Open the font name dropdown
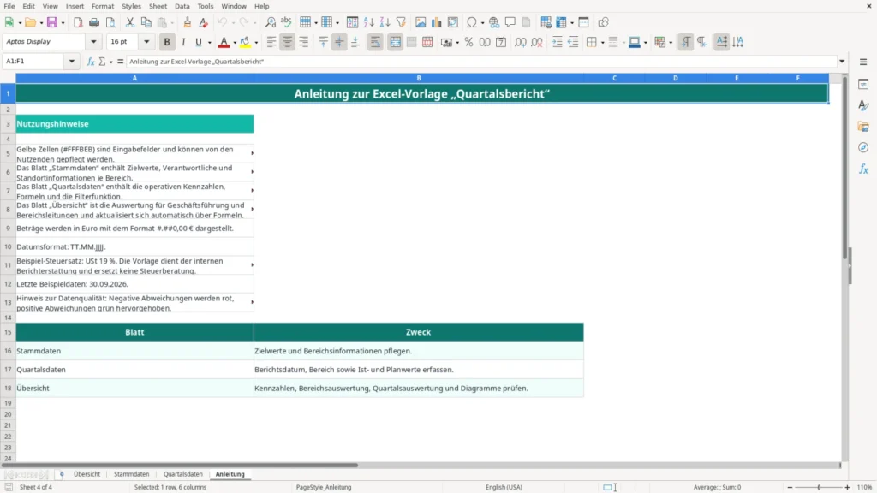Image resolution: width=877 pixels, height=493 pixels. tap(93, 41)
